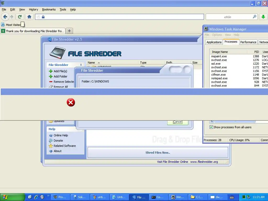Image resolution: width=268 pixels, height=201 pixels.
Task: Open downloads with the green arrow icon
Action: (263, 17)
